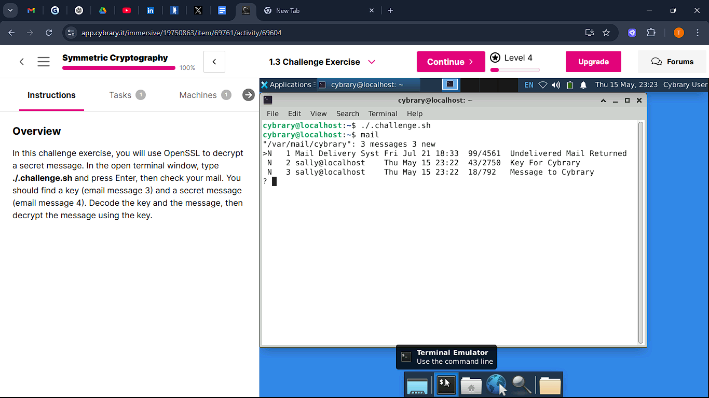Open the home folder in the dock
Image resolution: width=709 pixels, height=398 pixels.
(x=471, y=386)
